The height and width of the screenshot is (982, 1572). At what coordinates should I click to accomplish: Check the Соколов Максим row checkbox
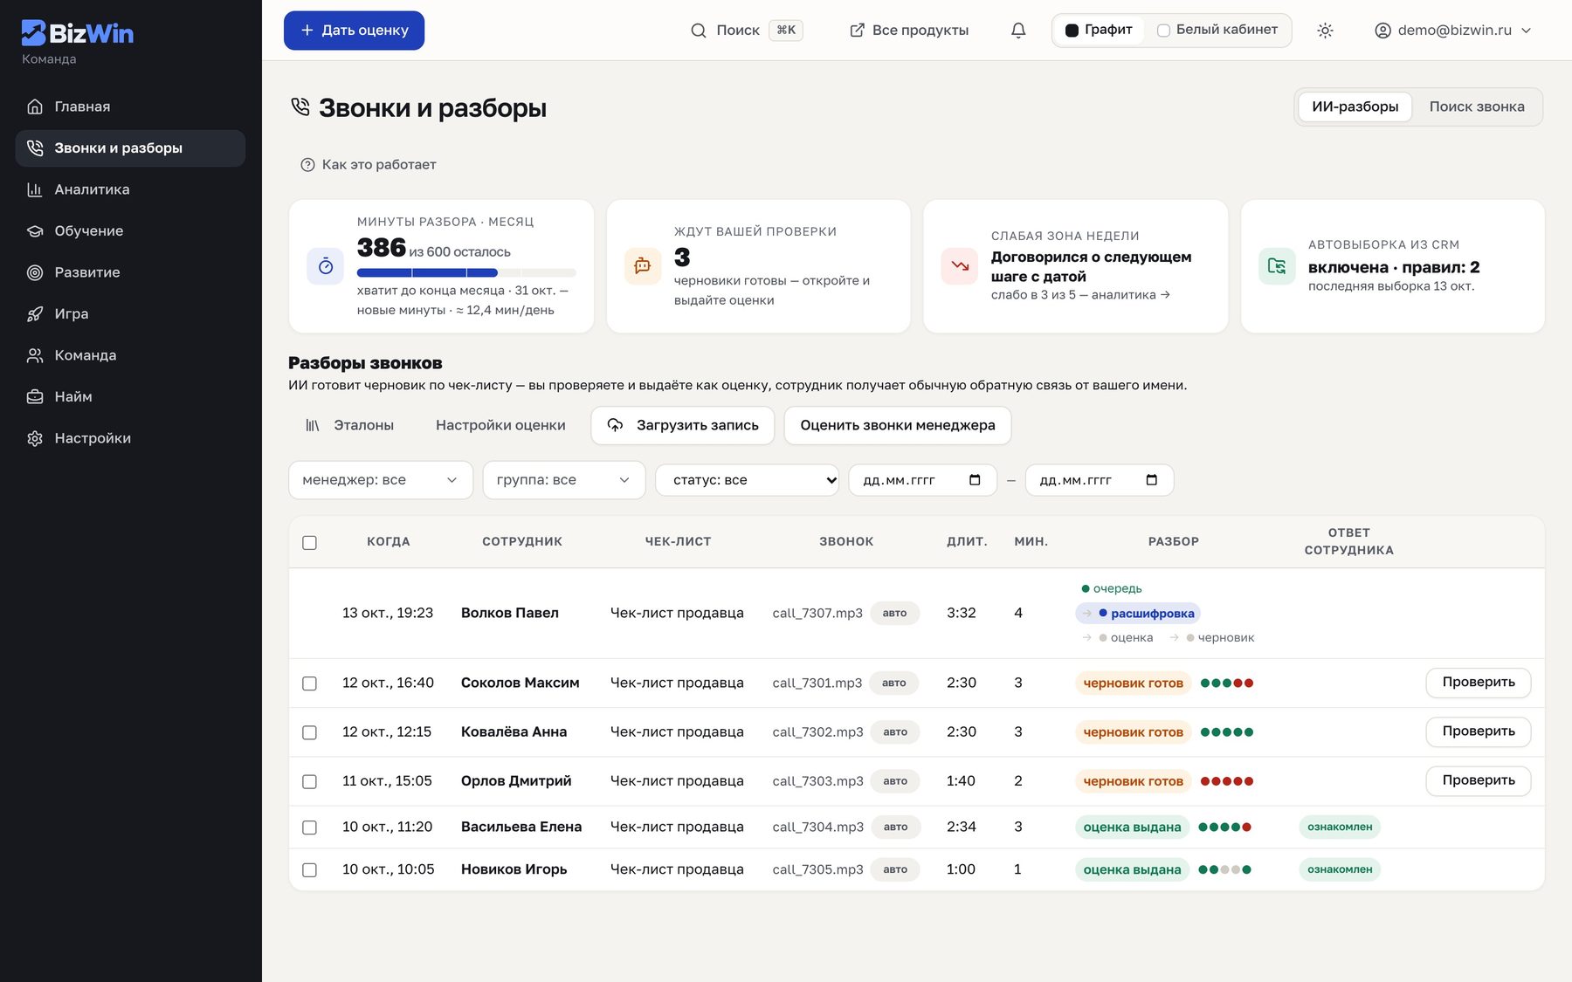click(309, 683)
